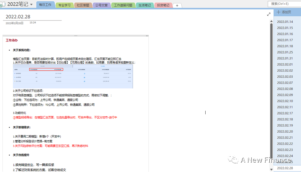Open page 2022.01.14
This screenshot has height=172, width=301.
point(285,22)
